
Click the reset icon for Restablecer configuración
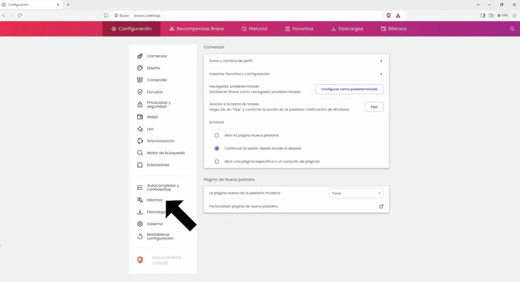click(140, 236)
